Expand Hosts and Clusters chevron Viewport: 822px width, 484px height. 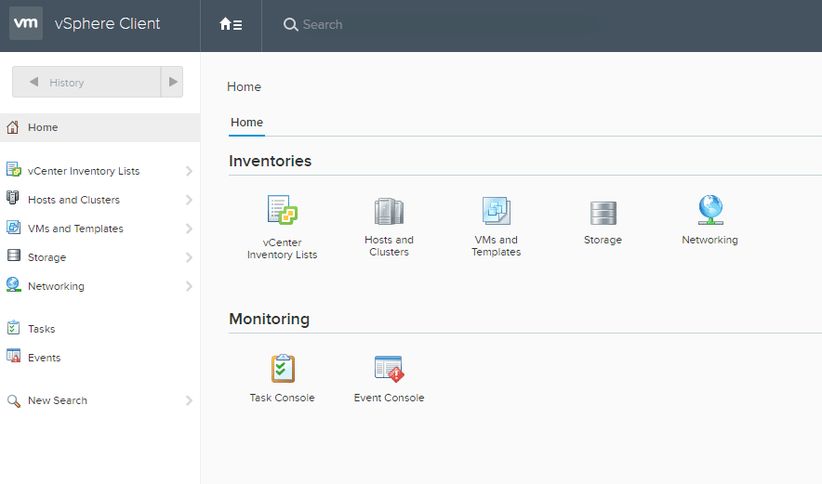pos(190,200)
